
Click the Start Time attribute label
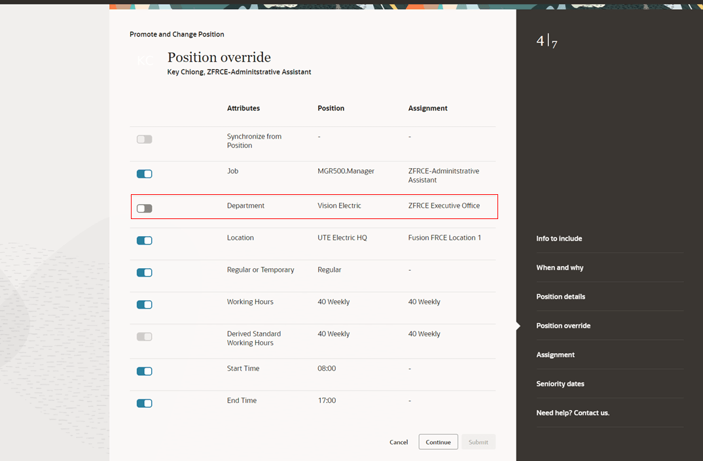tap(243, 369)
